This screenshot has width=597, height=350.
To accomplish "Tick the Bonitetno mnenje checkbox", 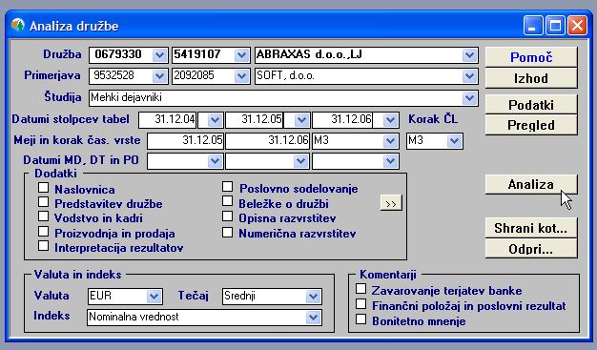I will coord(360,319).
